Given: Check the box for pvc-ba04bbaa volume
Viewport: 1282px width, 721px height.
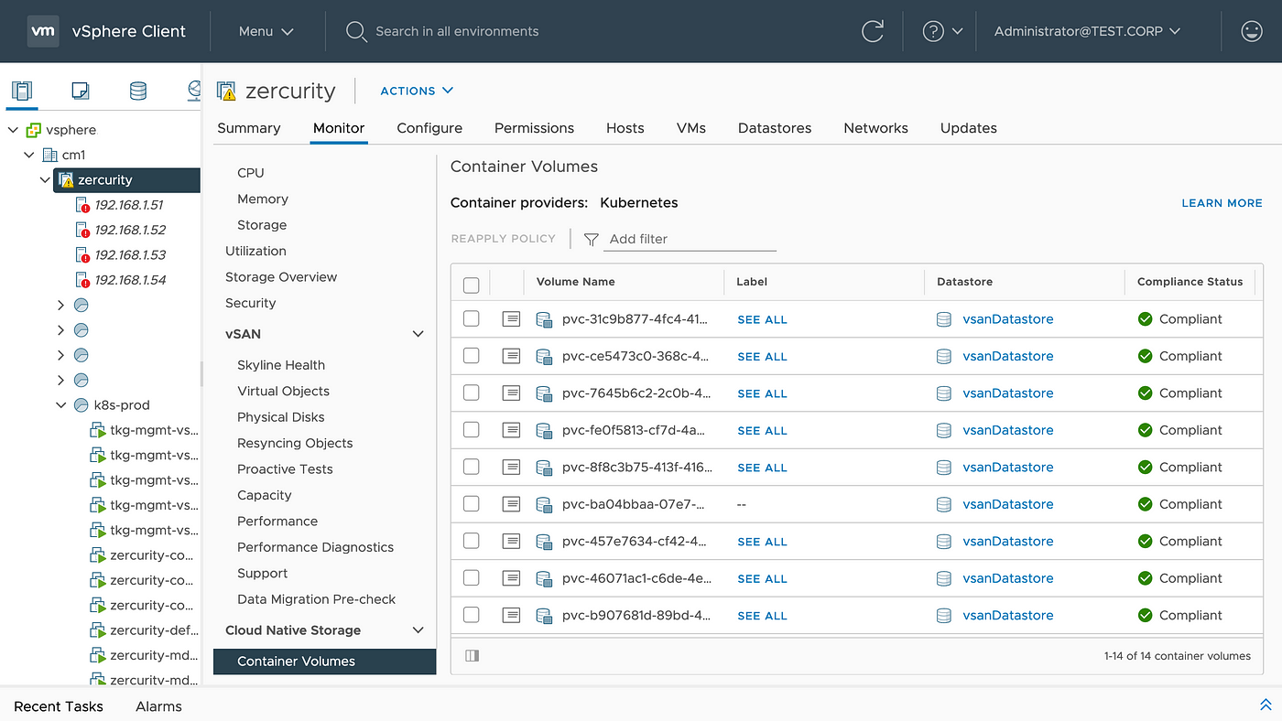Looking at the screenshot, I should point(472,503).
